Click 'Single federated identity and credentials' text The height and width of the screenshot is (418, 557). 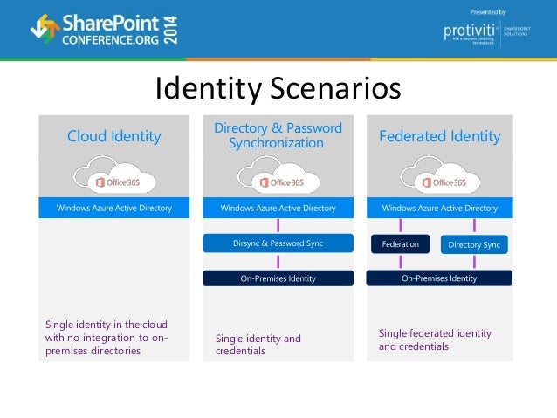point(435,339)
